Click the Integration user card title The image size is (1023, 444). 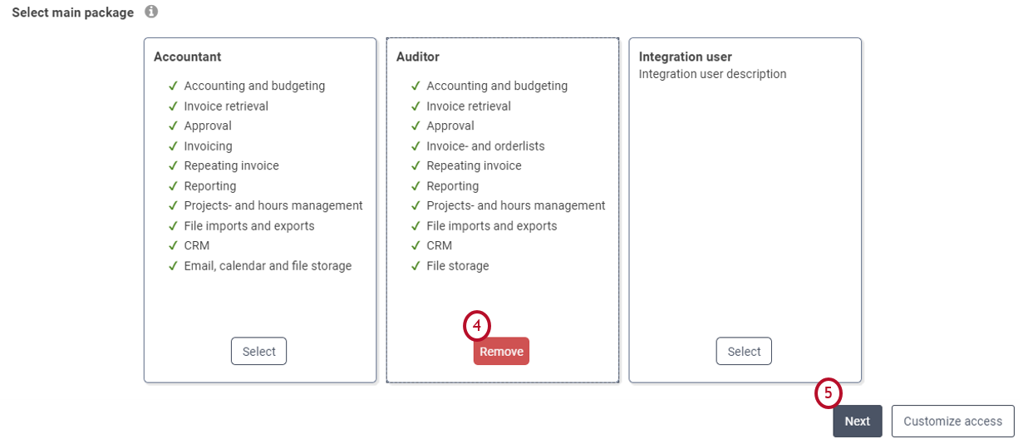[x=685, y=57]
